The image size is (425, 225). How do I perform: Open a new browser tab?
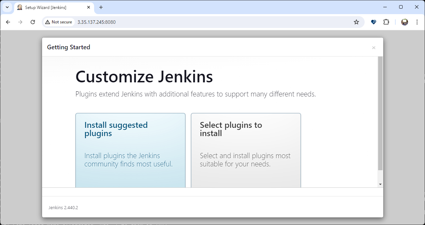pyautogui.click(x=101, y=7)
